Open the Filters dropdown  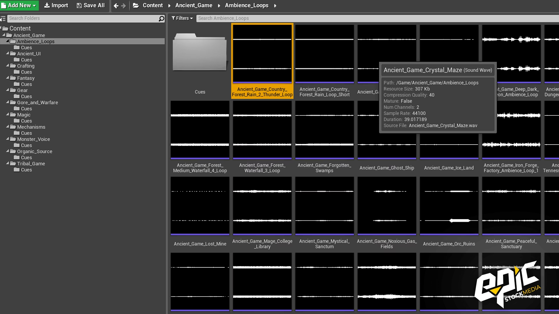pyautogui.click(x=182, y=18)
